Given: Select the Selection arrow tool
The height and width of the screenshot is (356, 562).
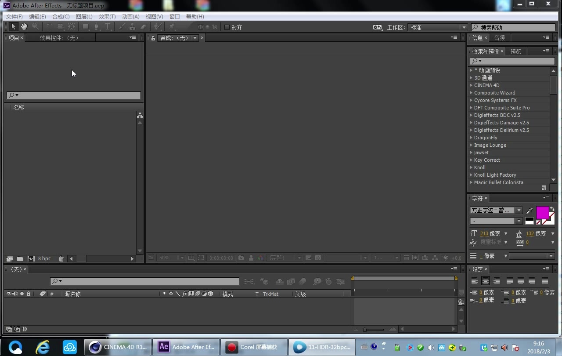Looking at the screenshot, I should click(13, 27).
